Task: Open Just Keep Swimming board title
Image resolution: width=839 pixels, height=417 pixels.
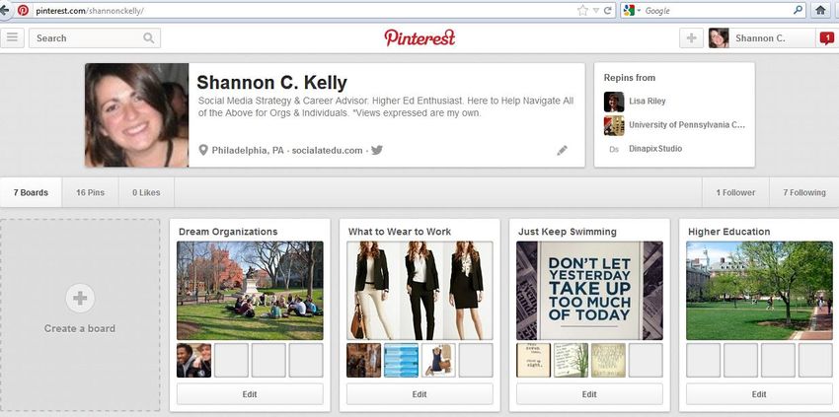Action: click(x=568, y=232)
